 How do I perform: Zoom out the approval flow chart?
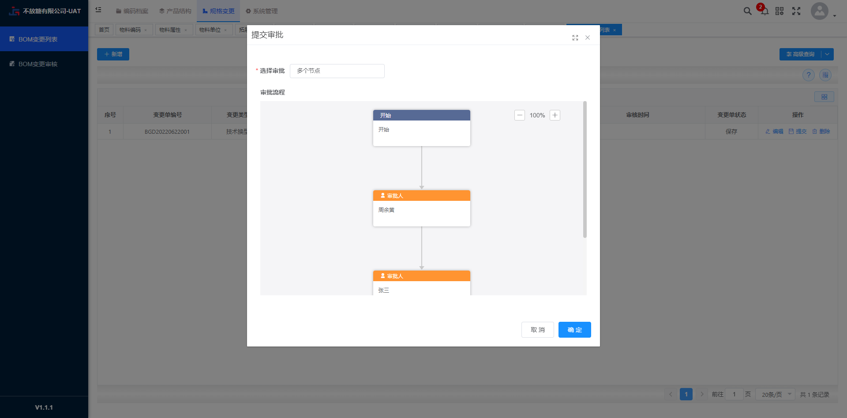click(520, 115)
